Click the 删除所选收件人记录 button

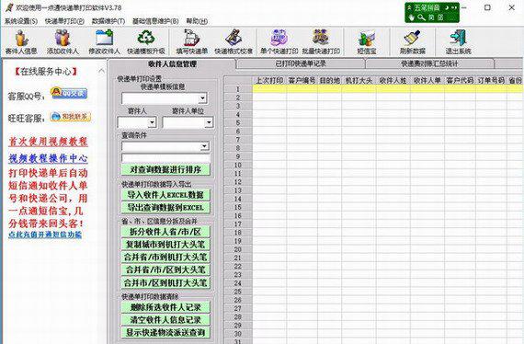tap(165, 307)
